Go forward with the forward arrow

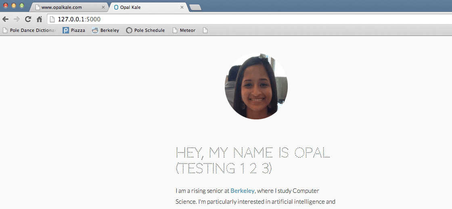pos(17,19)
